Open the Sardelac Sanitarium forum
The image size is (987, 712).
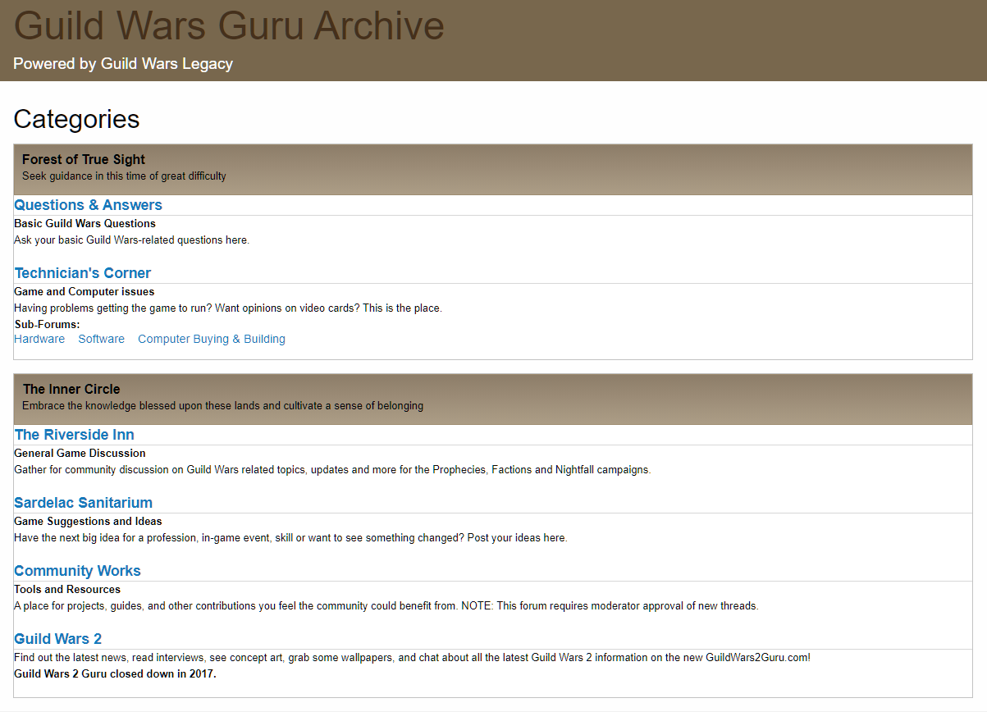[x=83, y=503]
